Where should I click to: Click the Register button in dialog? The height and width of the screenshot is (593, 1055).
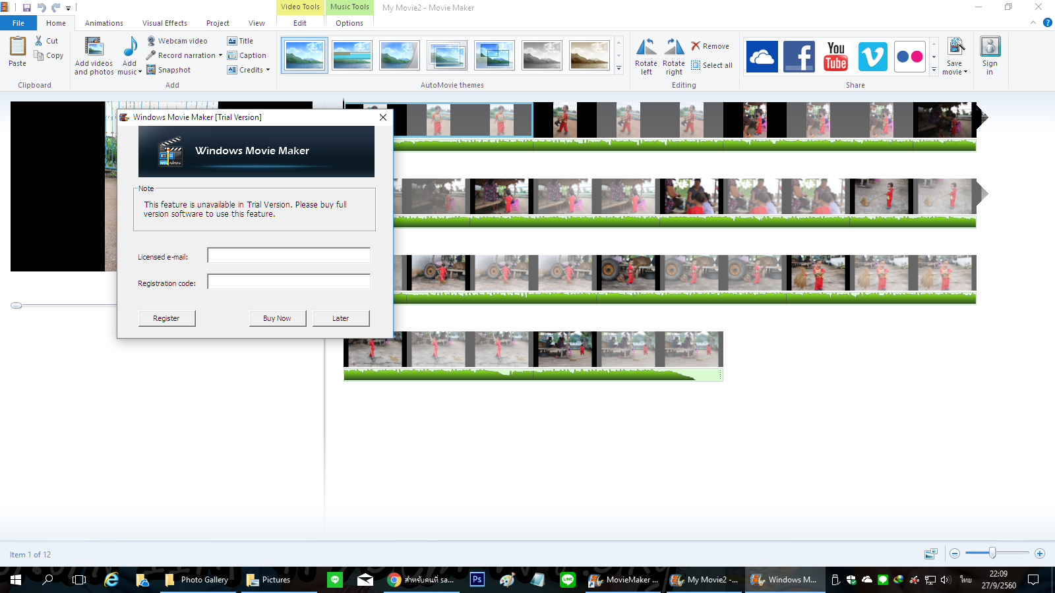(167, 318)
